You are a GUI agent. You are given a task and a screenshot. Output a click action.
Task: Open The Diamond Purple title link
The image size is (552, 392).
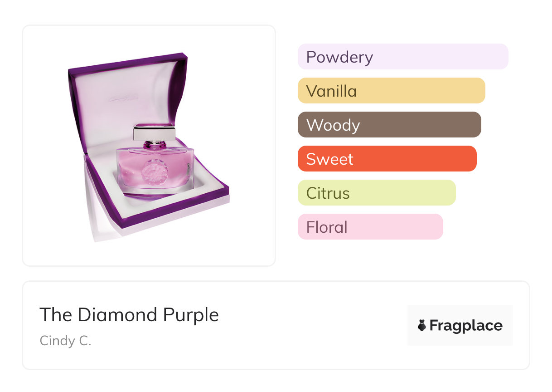(x=129, y=314)
